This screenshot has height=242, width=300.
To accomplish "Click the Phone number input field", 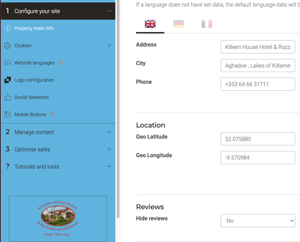I will tap(257, 84).
